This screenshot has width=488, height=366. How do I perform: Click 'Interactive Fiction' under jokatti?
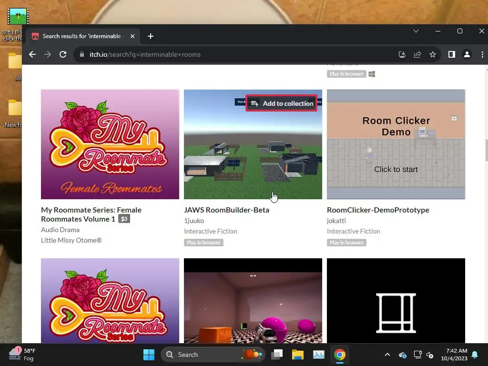[x=353, y=231]
